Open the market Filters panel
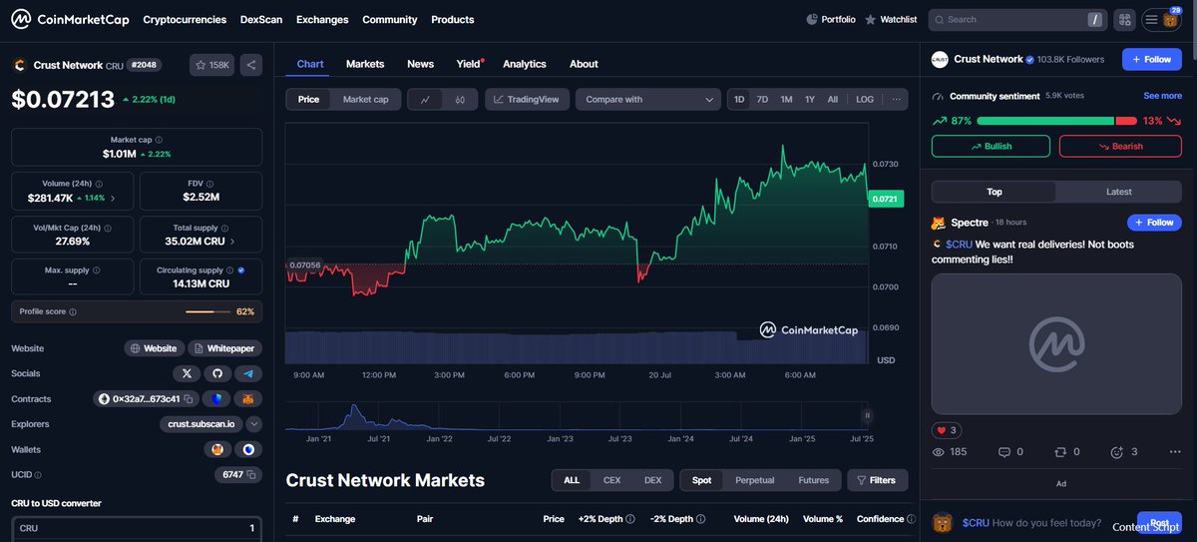The image size is (1197, 542). point(878,480)
